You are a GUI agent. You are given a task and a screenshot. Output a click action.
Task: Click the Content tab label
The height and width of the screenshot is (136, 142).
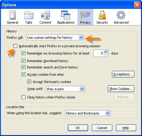coord(45,22)
